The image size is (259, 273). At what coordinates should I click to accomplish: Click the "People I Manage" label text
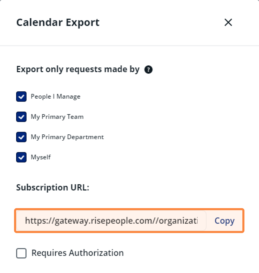pyautogui.click(x=55, y=97)
